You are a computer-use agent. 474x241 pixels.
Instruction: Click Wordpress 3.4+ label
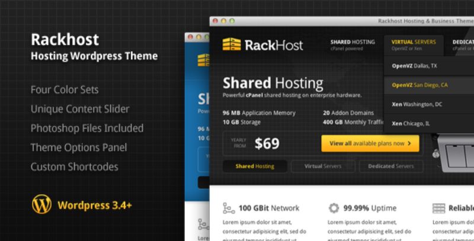(95, 205)
